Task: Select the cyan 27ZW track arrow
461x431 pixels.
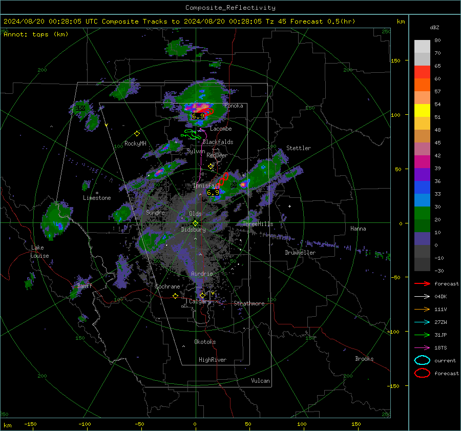Action: click(422, 322)
